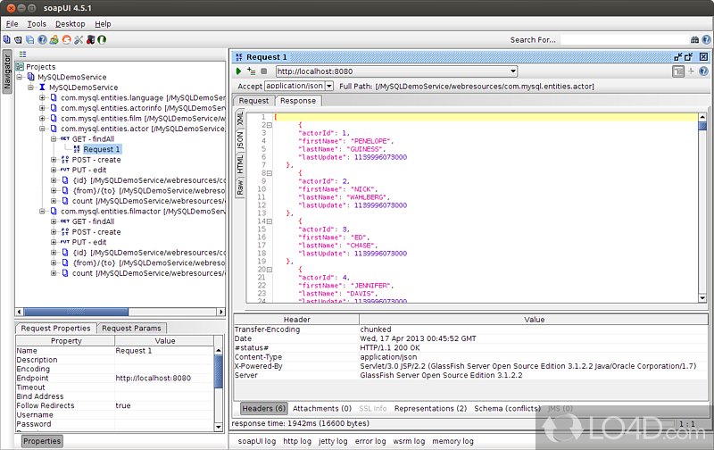Open the soapUI log button

point(257,441)
